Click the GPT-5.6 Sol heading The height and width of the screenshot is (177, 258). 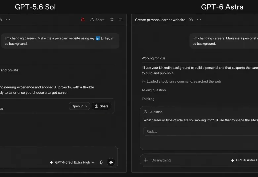point(35,7)
